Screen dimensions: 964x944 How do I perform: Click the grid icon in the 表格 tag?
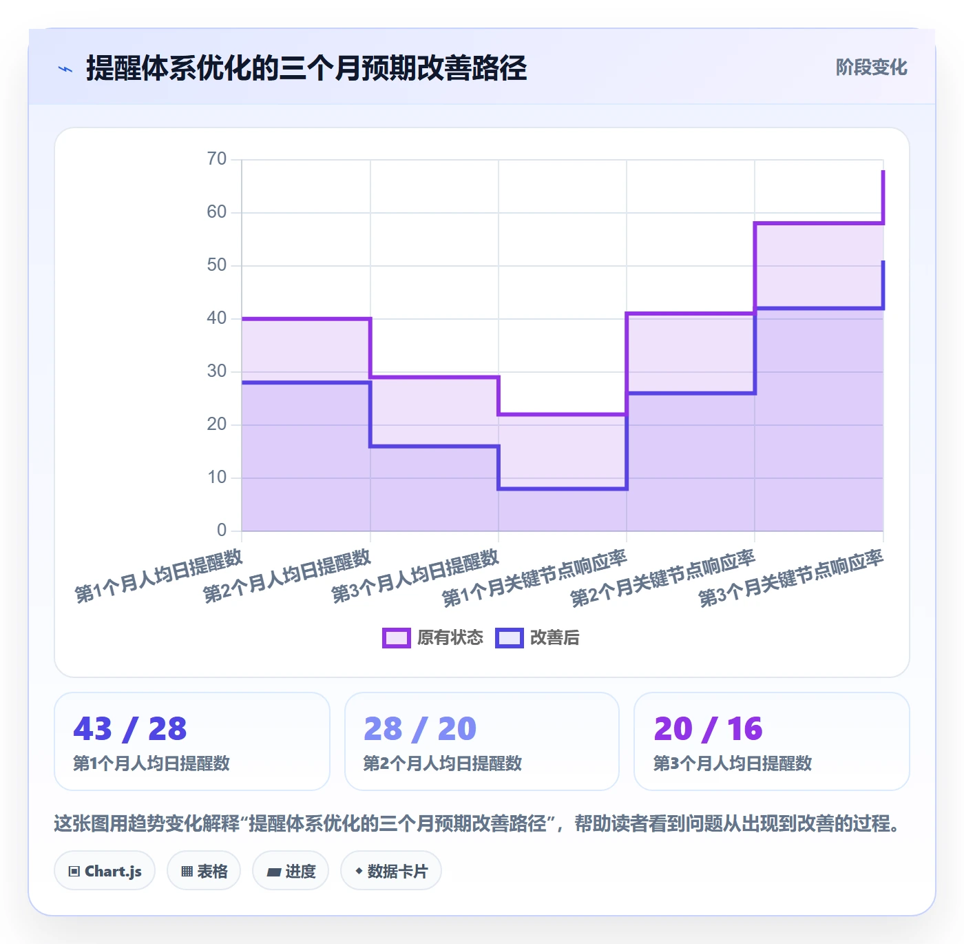[x=187, y=872]
